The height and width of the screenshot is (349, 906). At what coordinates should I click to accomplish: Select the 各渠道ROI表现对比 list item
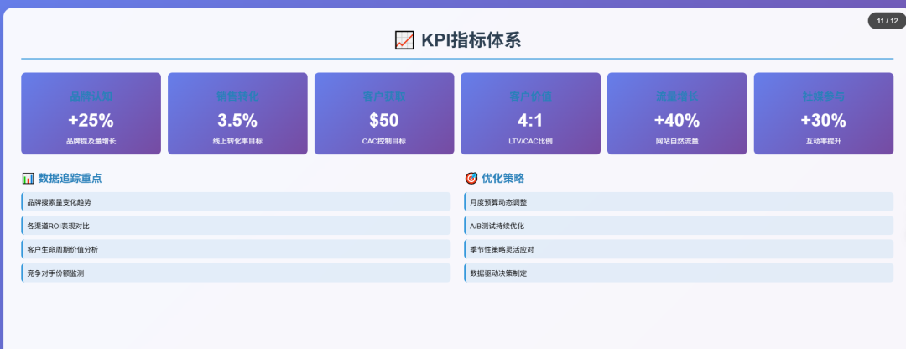point(236,226)
